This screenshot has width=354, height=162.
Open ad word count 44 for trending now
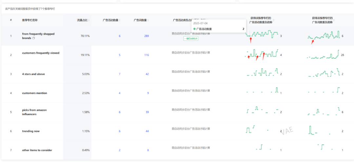147,131
